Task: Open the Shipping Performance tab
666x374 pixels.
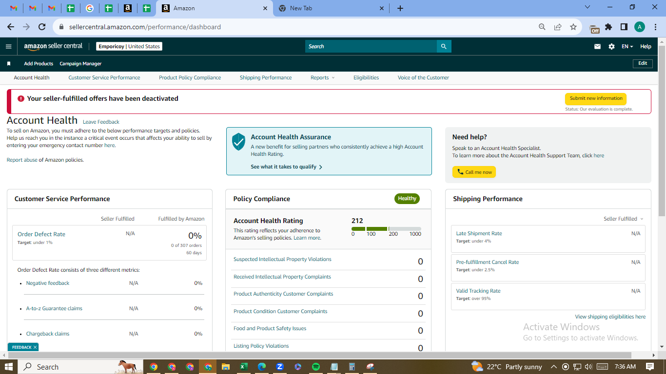Action: [x=266, y=77]
